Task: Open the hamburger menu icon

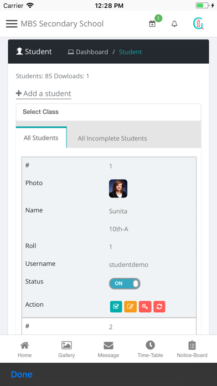Action: point(12,24)
